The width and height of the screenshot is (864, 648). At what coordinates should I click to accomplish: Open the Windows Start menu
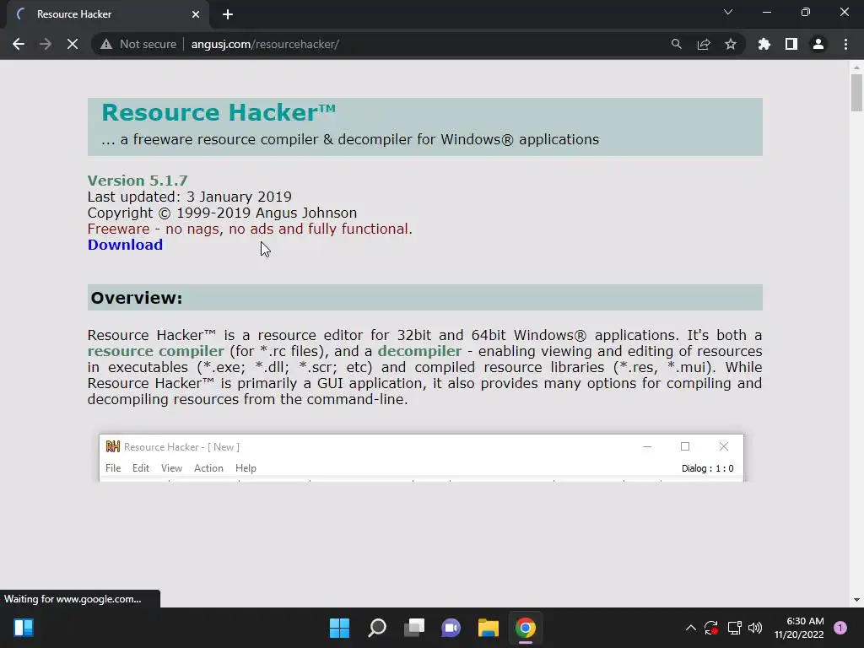pyautogui.click(x=339, y=628)
